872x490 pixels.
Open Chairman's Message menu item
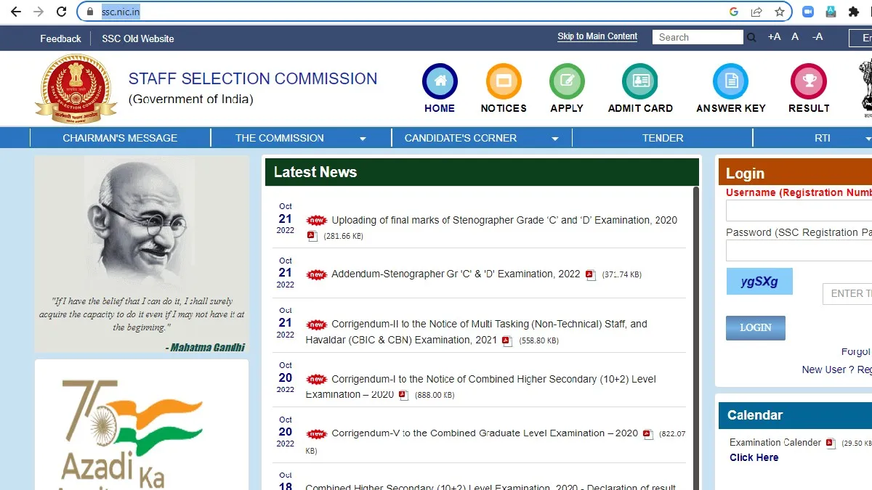[x=120, y=138]
